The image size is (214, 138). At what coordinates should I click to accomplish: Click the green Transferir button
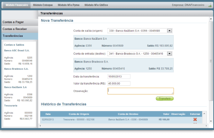pyautogui.click(x=165, y=99)
